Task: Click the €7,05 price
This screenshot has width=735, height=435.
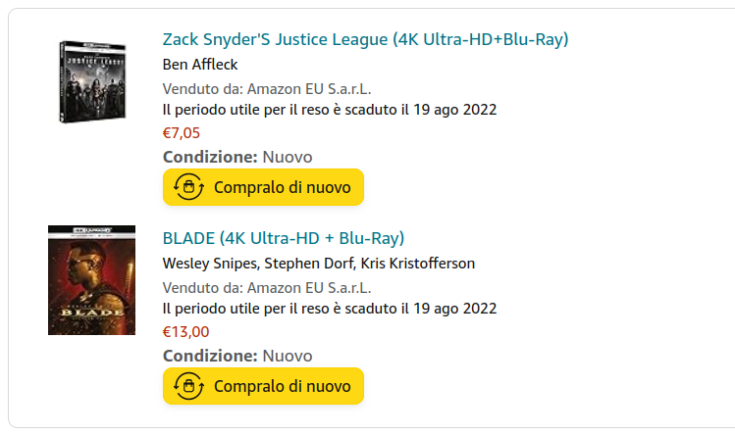Action: coord(182,133)
